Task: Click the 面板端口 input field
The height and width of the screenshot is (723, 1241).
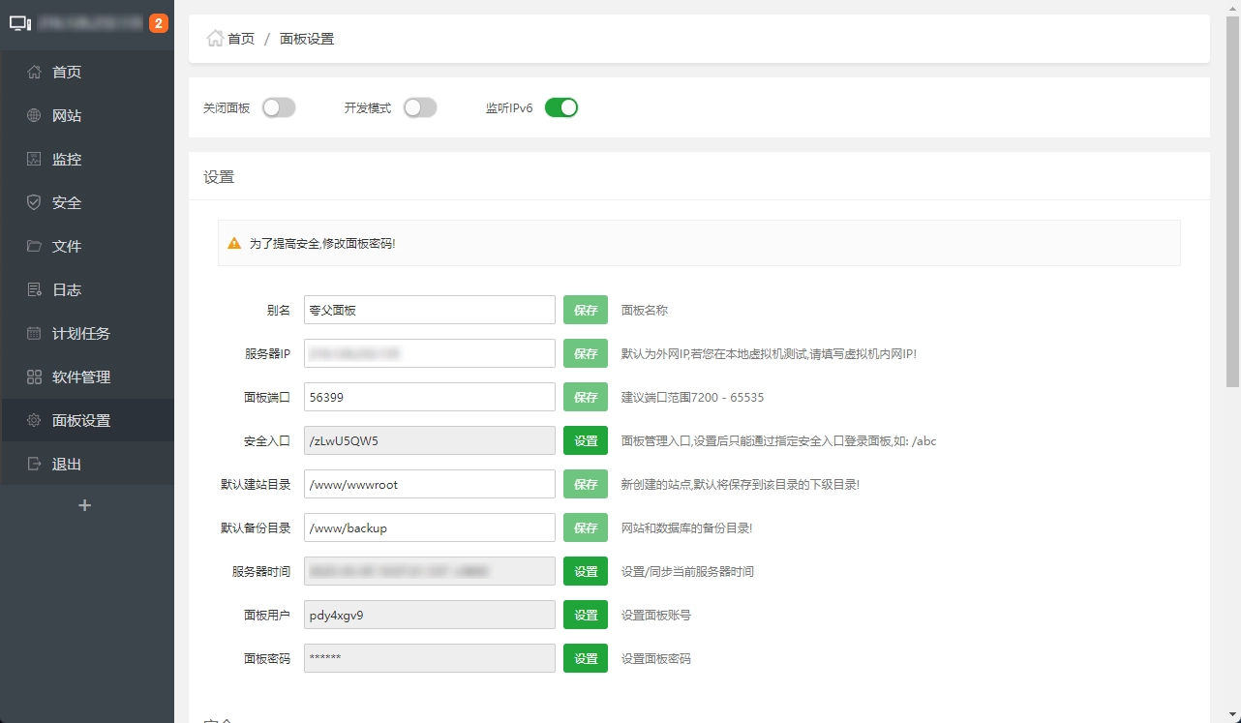Action: coord(429,397)
